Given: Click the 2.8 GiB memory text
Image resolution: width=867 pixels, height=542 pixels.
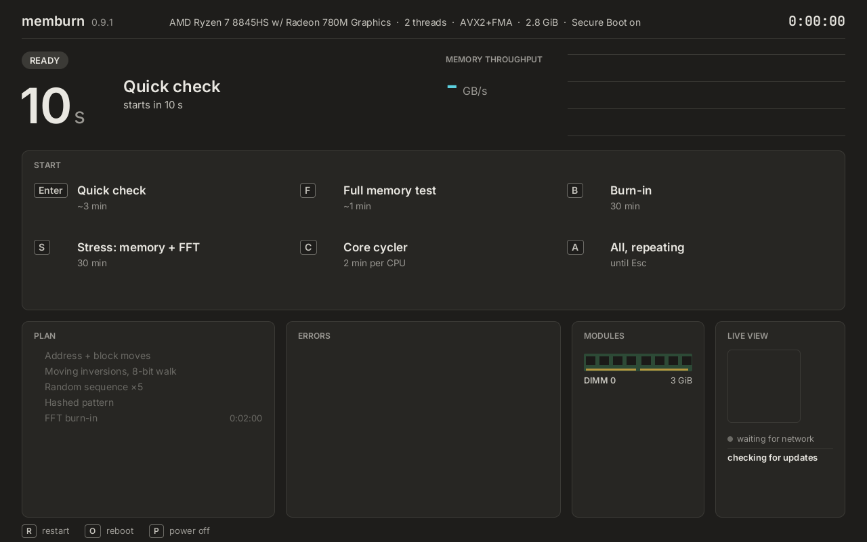Looking at the screenshot, I should 542,22.
